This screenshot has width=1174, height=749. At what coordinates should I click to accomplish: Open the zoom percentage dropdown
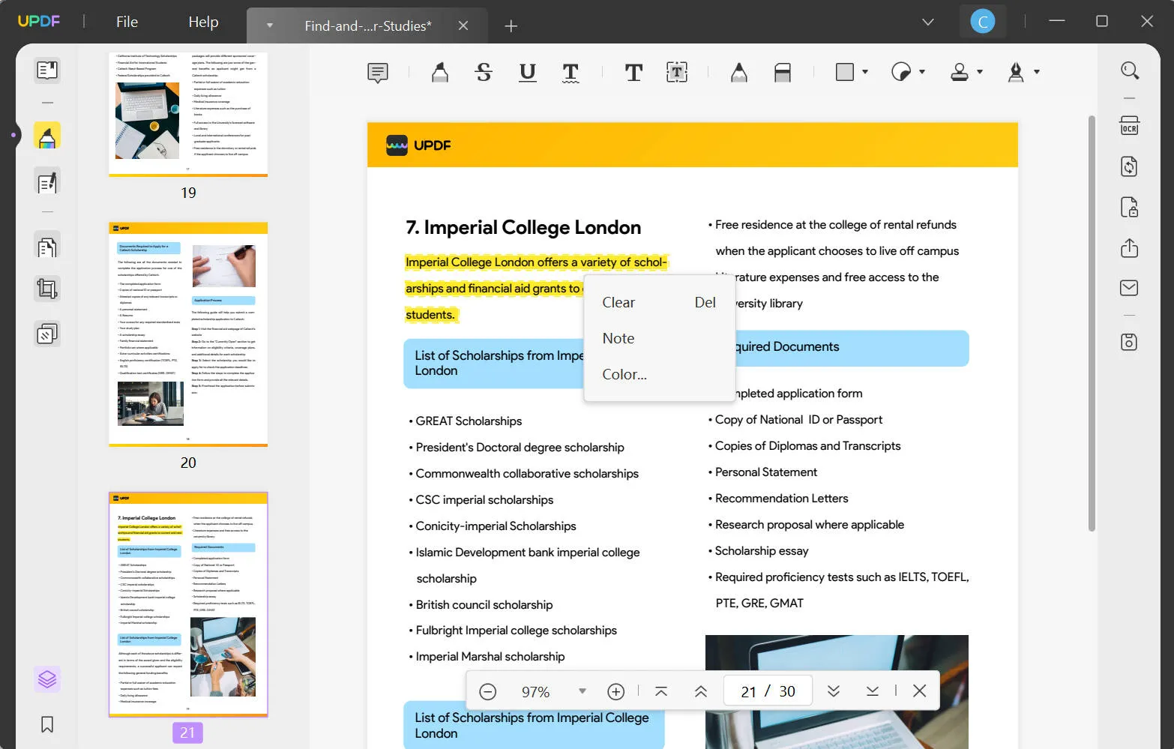[582, 691]
